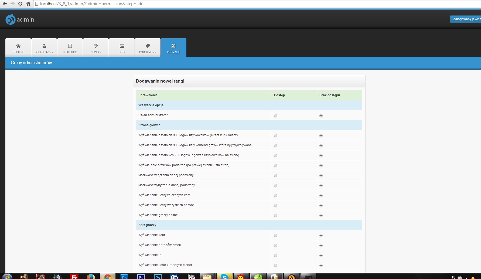Open FileZilla from the taskbar
The height and width of the screenshot is (279, 481).
coord(74,277)
